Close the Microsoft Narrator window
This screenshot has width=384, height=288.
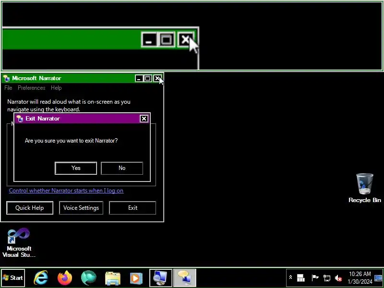click(x=157, y=78)
